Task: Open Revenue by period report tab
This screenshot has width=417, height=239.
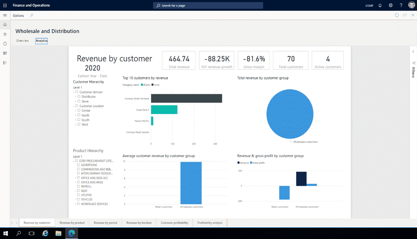Action: [105, 223]
